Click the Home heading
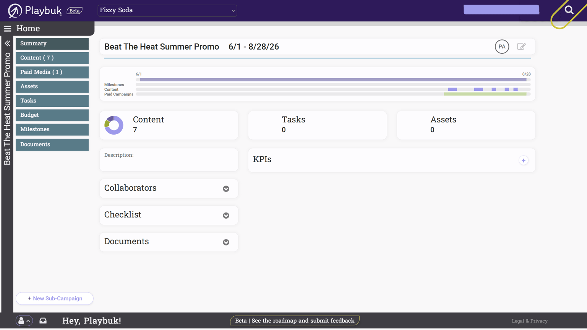Image resolution: width=587 pixels, height=330 pixels. click(x=28, y=29)
